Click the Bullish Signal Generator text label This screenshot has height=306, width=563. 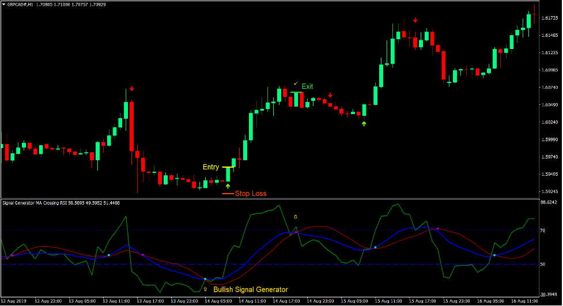tap(250, 289)
